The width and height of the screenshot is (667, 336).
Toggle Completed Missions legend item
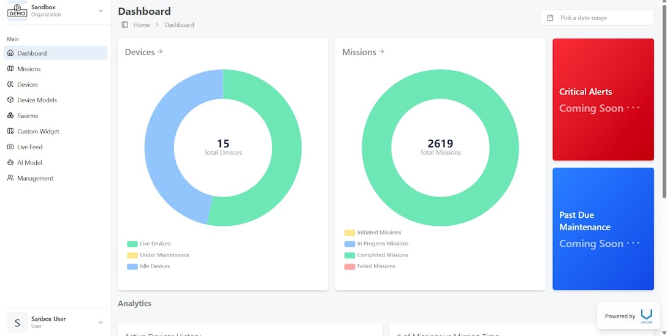376,255
